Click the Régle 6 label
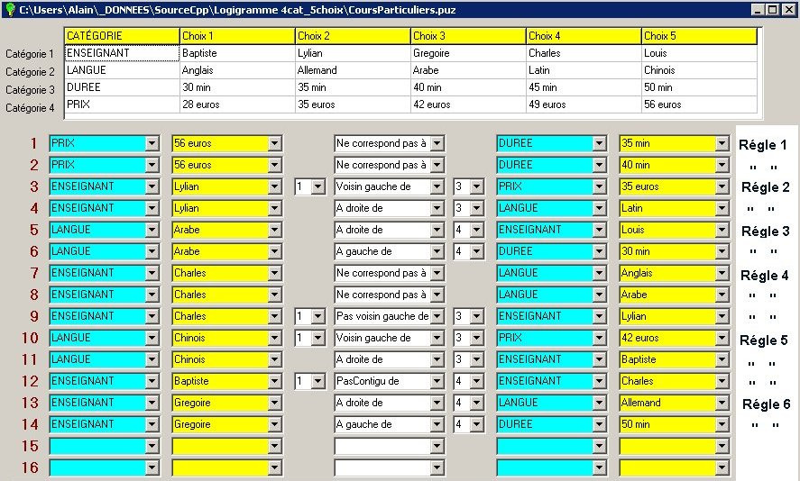Viewport: 800px width, 481px height. (x=766, y=404)
